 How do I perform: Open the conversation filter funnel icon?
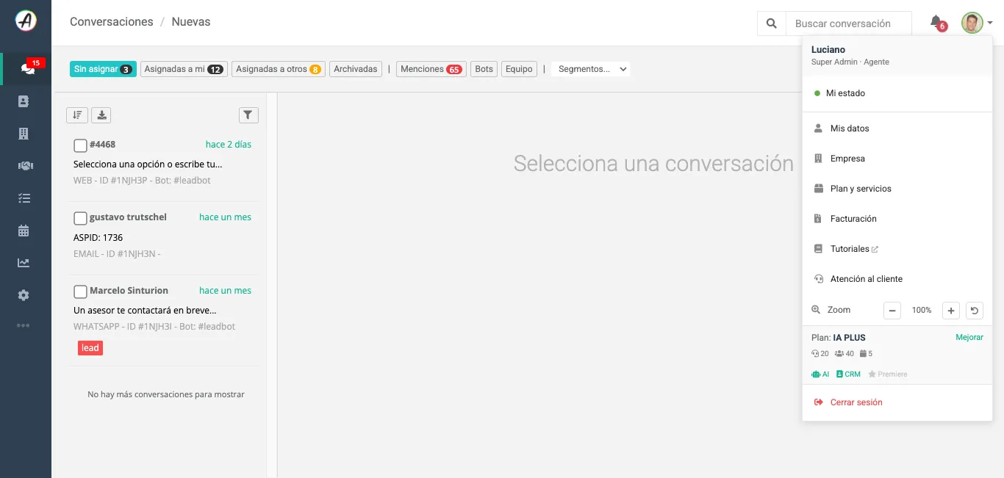[x=248, y=115]
